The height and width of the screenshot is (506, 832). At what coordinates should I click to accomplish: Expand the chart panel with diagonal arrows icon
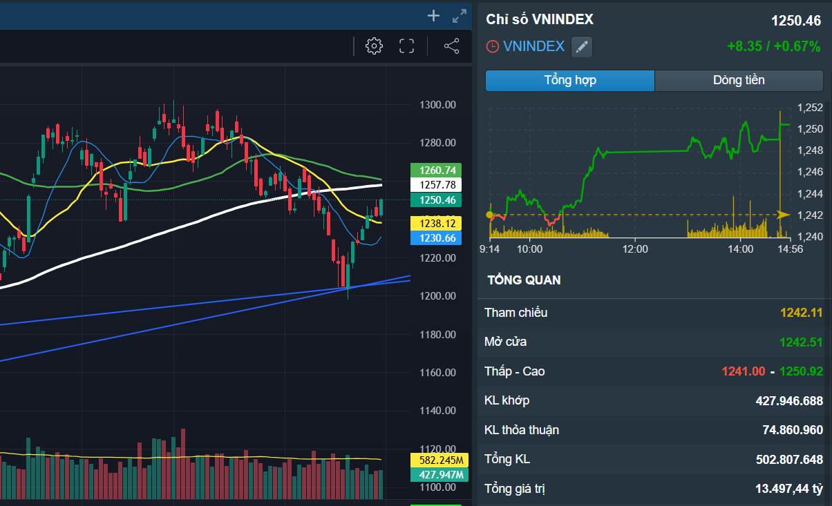459,16
